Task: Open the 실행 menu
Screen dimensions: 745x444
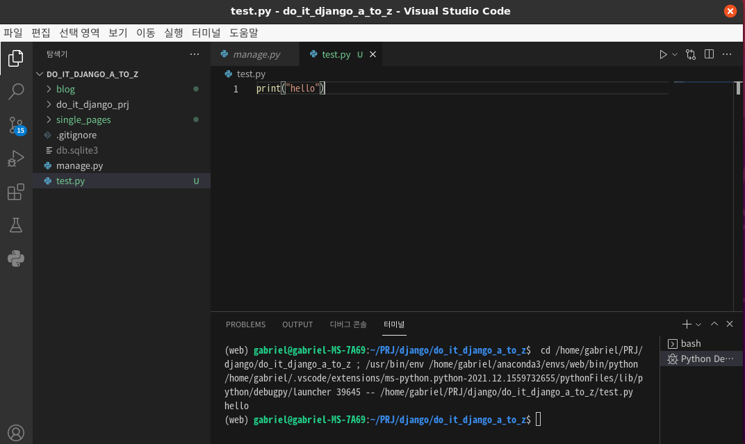Action: pyautogui.click(x=174, y=33)
